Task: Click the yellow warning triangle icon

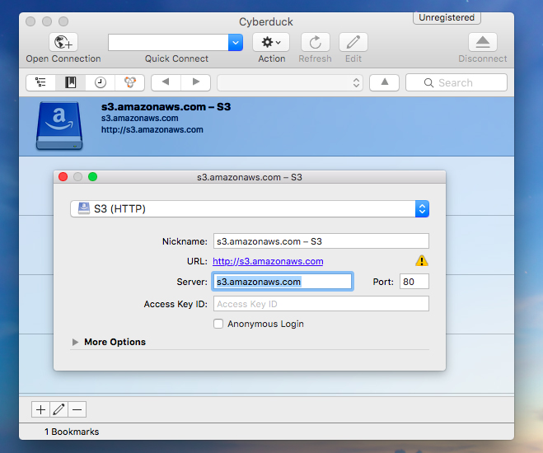Action: (x=422, y=261)
